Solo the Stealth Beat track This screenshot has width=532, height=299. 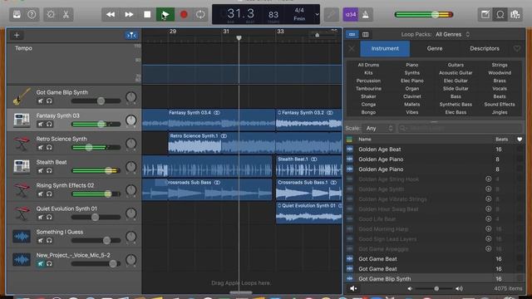(x=49, y=170)
